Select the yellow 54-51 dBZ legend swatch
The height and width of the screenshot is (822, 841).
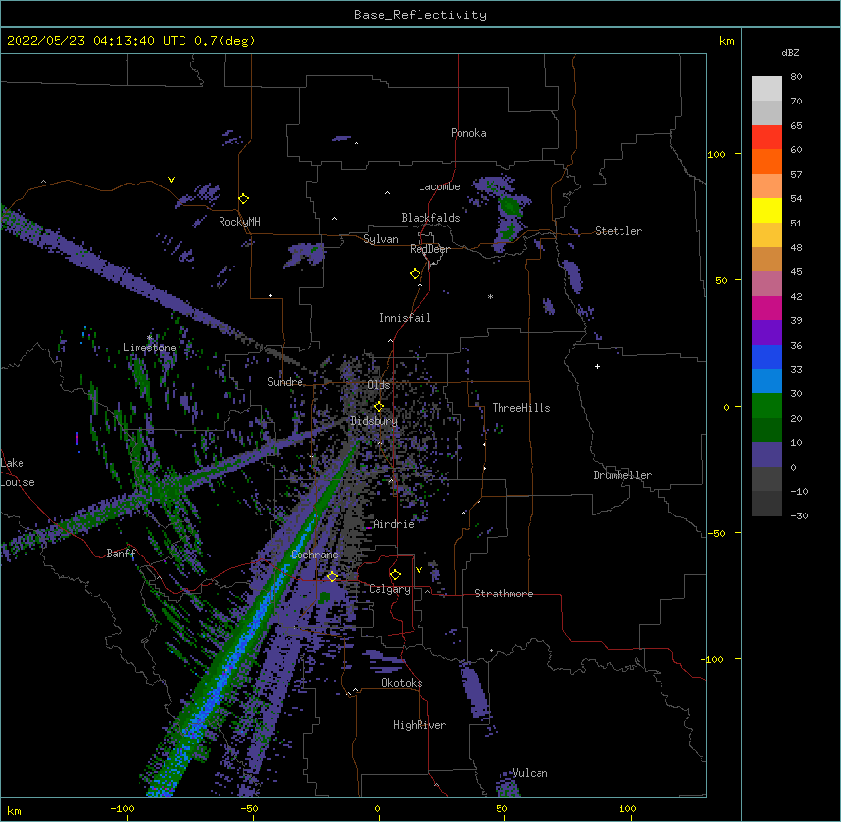[x=767, y=211]
